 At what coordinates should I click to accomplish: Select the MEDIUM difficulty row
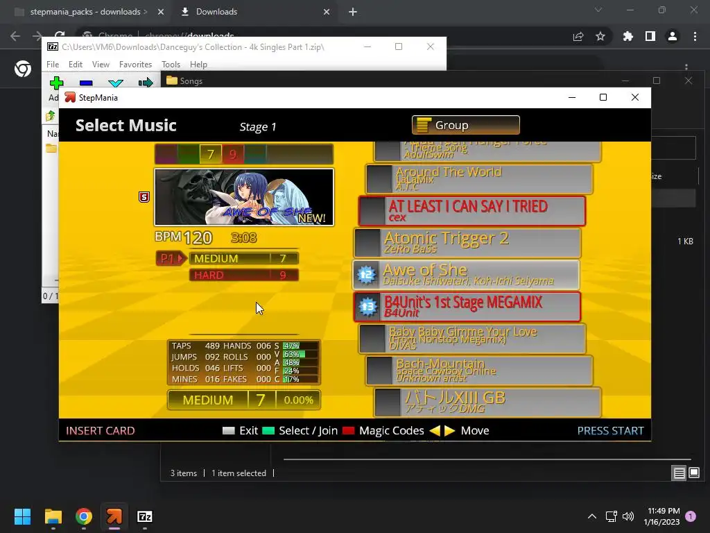pyautogui.click(x=243, y=258)
